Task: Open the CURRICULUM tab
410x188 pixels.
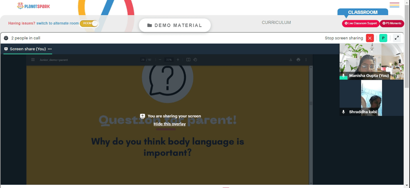Action: (x=276, y=23)
